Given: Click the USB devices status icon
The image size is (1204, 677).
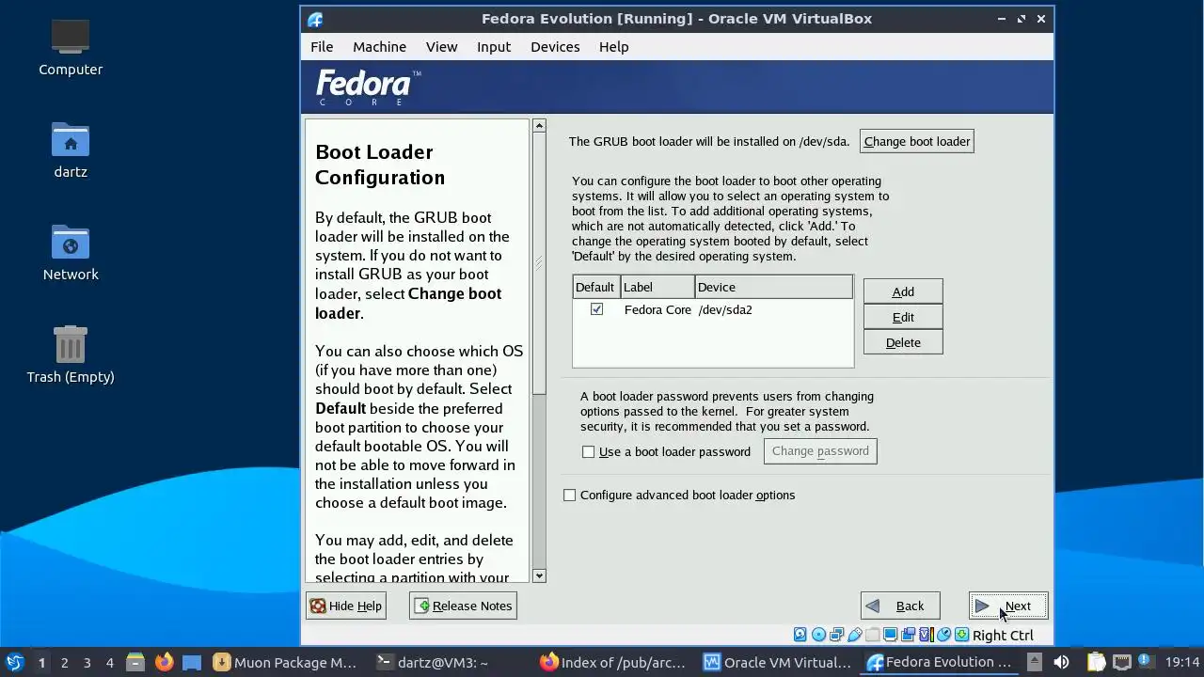Looking at the screenshot, I should (x=855, y=635).
